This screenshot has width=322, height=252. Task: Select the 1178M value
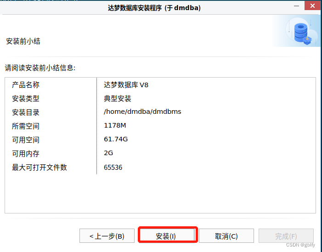click(115, 125)
